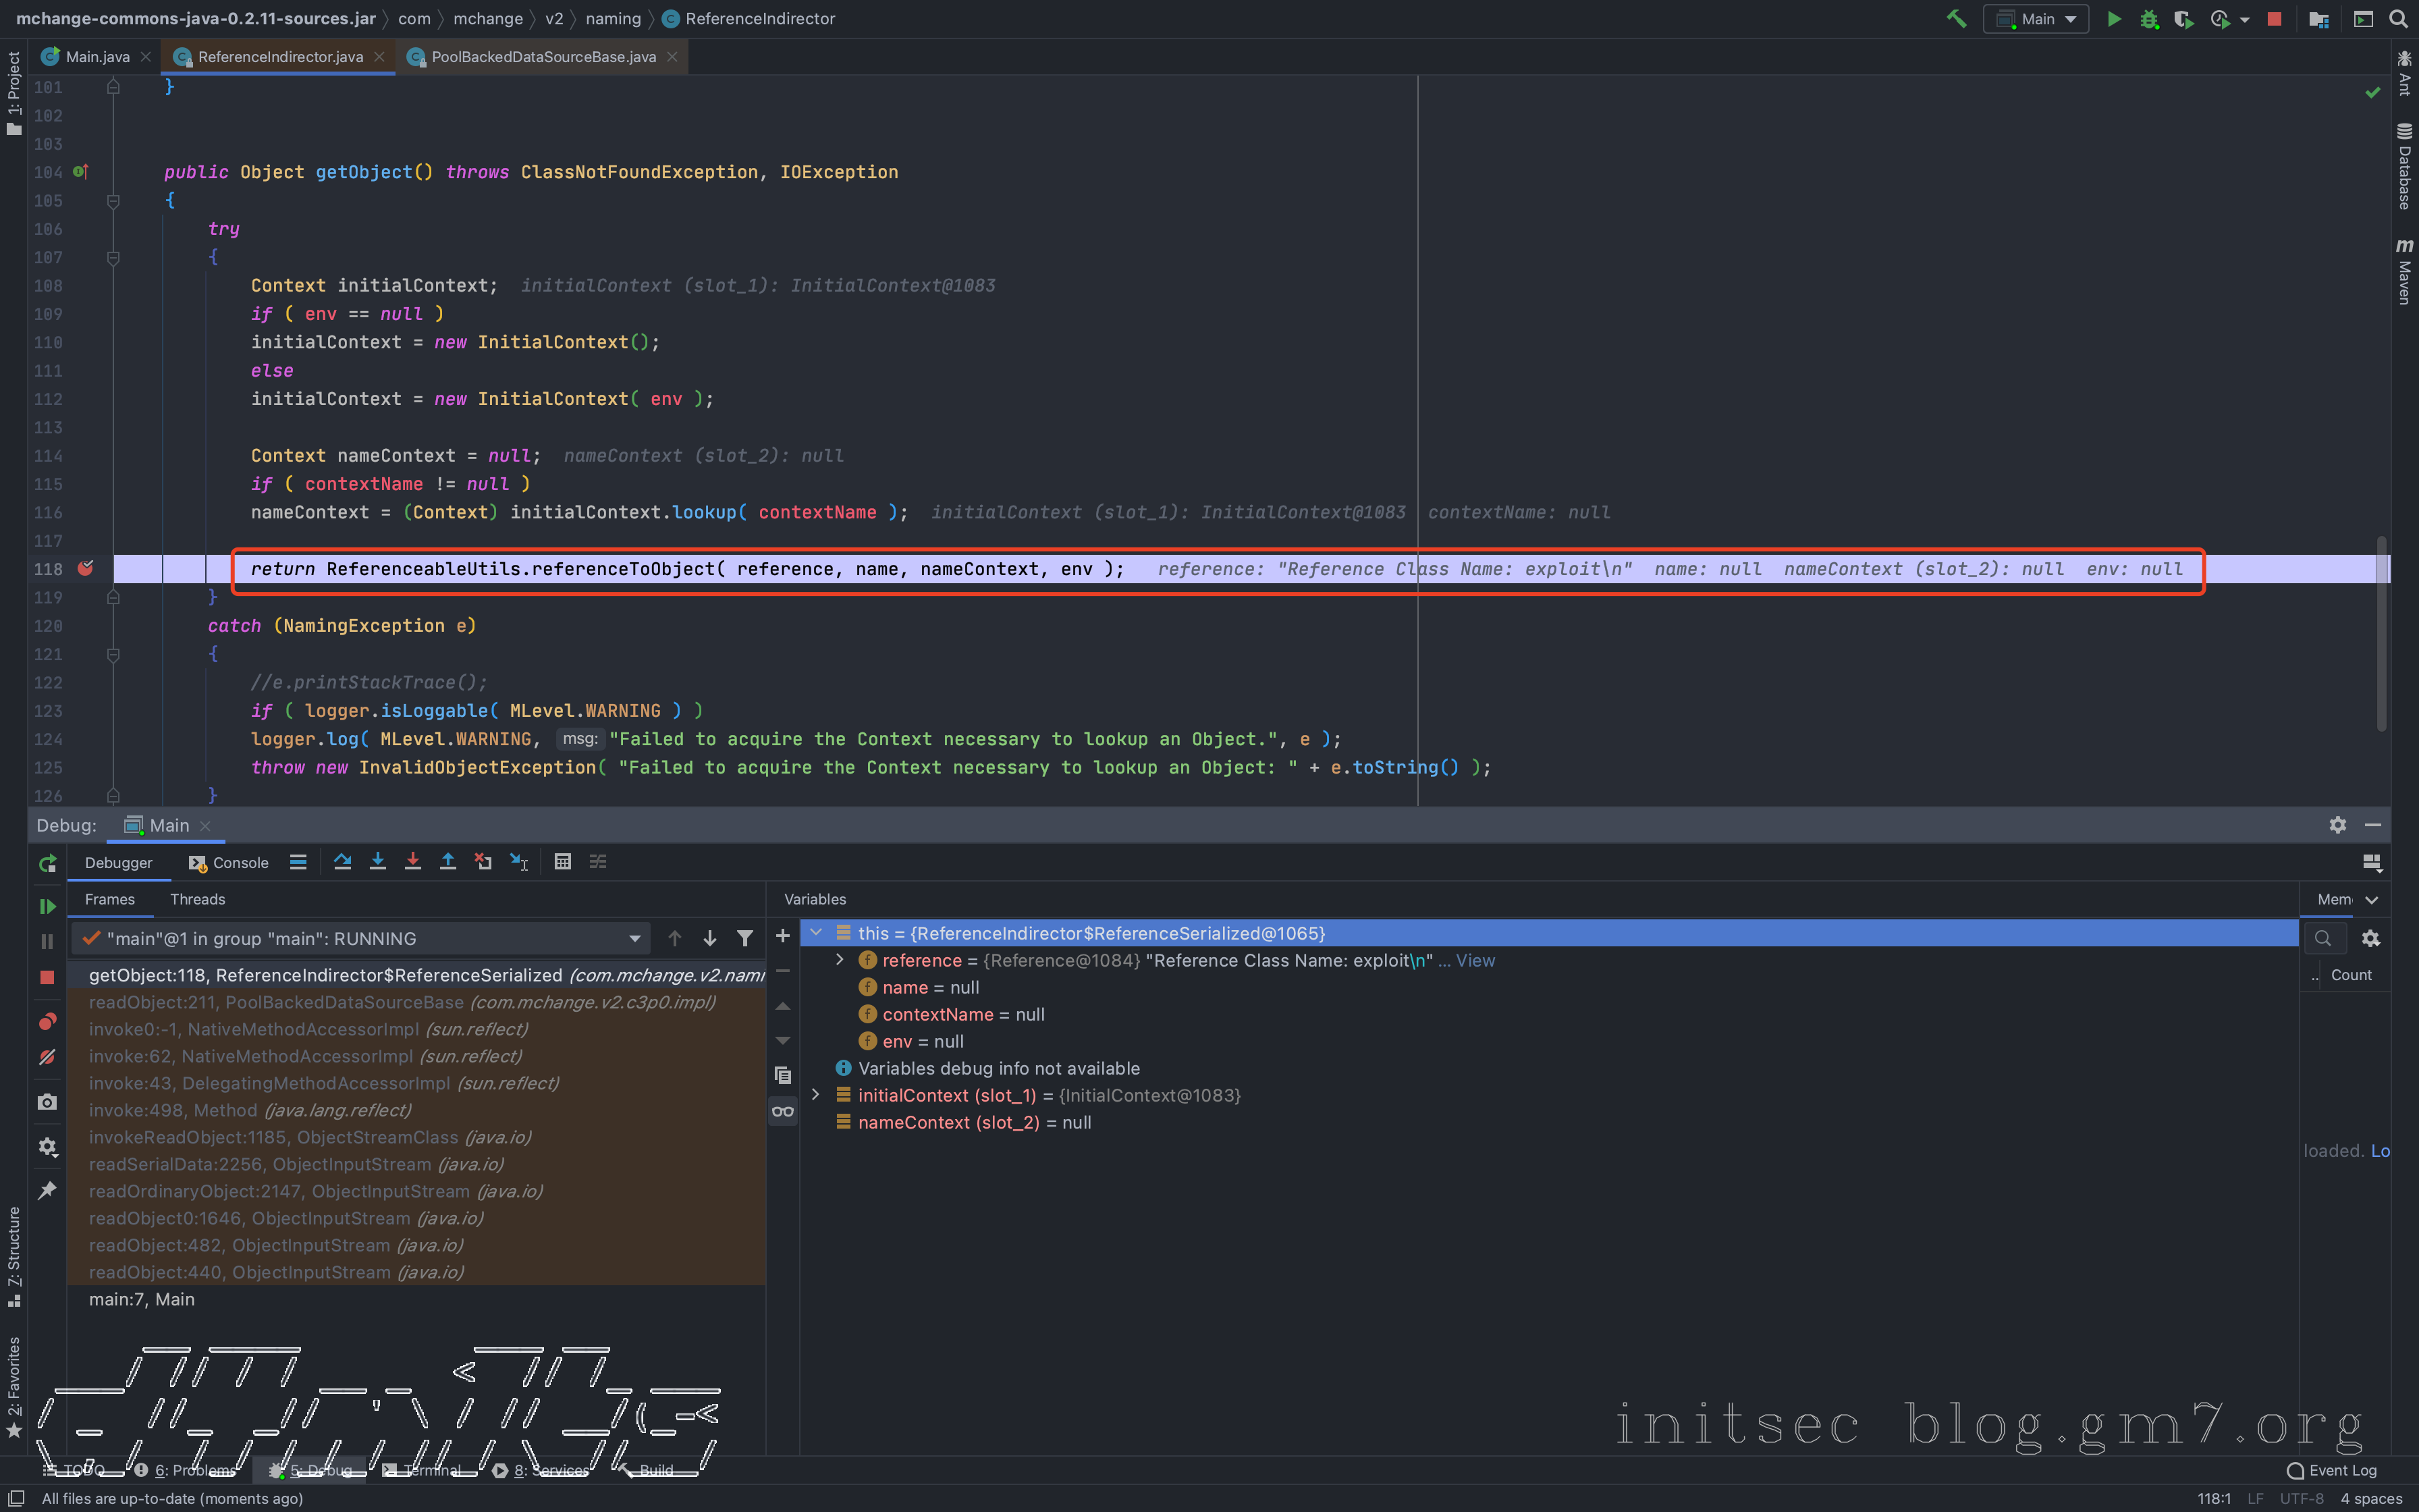Switch to the PoolBackedDataSourceBase.java tab
The image size is (2419, 1512).
(543, 57)
